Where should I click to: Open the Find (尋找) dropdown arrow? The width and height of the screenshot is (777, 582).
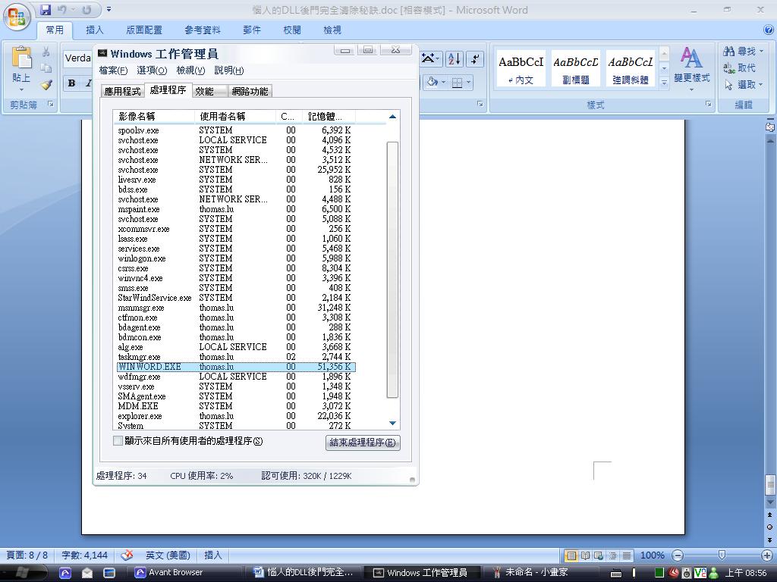coord(761,52)
